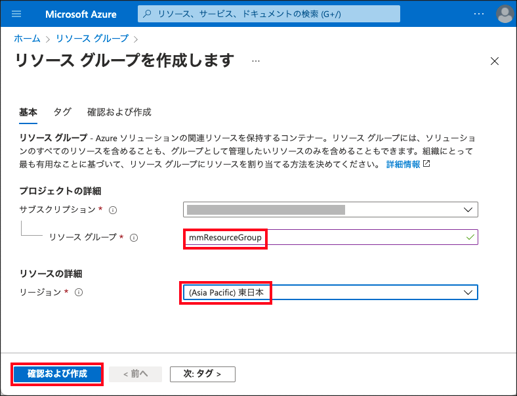Screen dimensions: 517x396
Task: Open ellipsis menu beside page title
Action: click(x=255, y=61)
